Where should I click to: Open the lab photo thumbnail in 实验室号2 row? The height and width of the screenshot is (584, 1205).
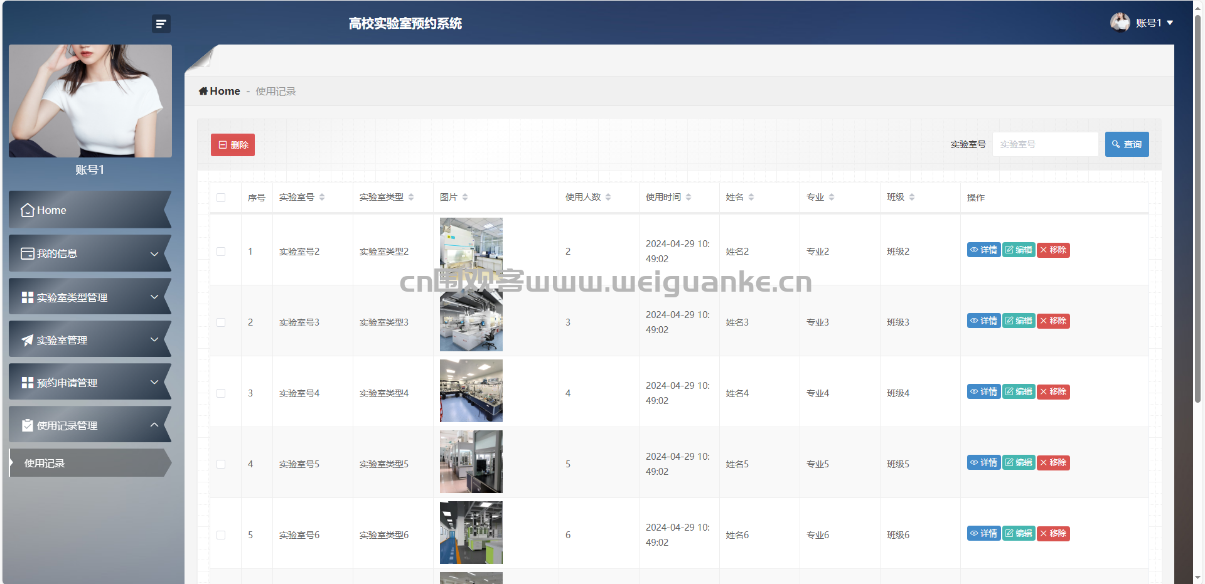(x=471, y=249)
